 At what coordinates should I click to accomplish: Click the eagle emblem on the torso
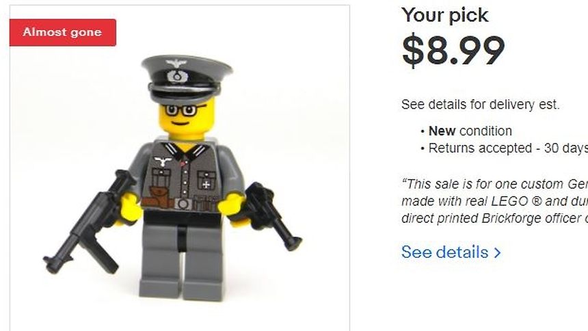[x=163, y=161]
